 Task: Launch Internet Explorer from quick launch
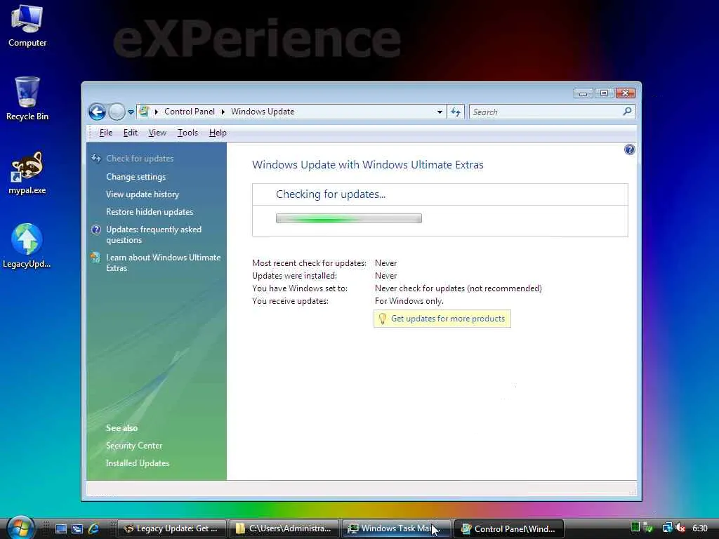point(93,529)
